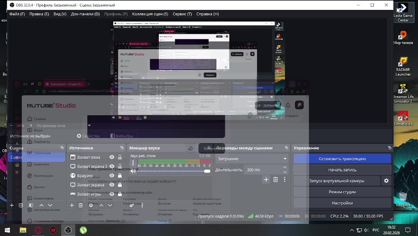Open the three-dots menu for Звук раб. стола
Viewport: 418px width, 236px height.
133,163
